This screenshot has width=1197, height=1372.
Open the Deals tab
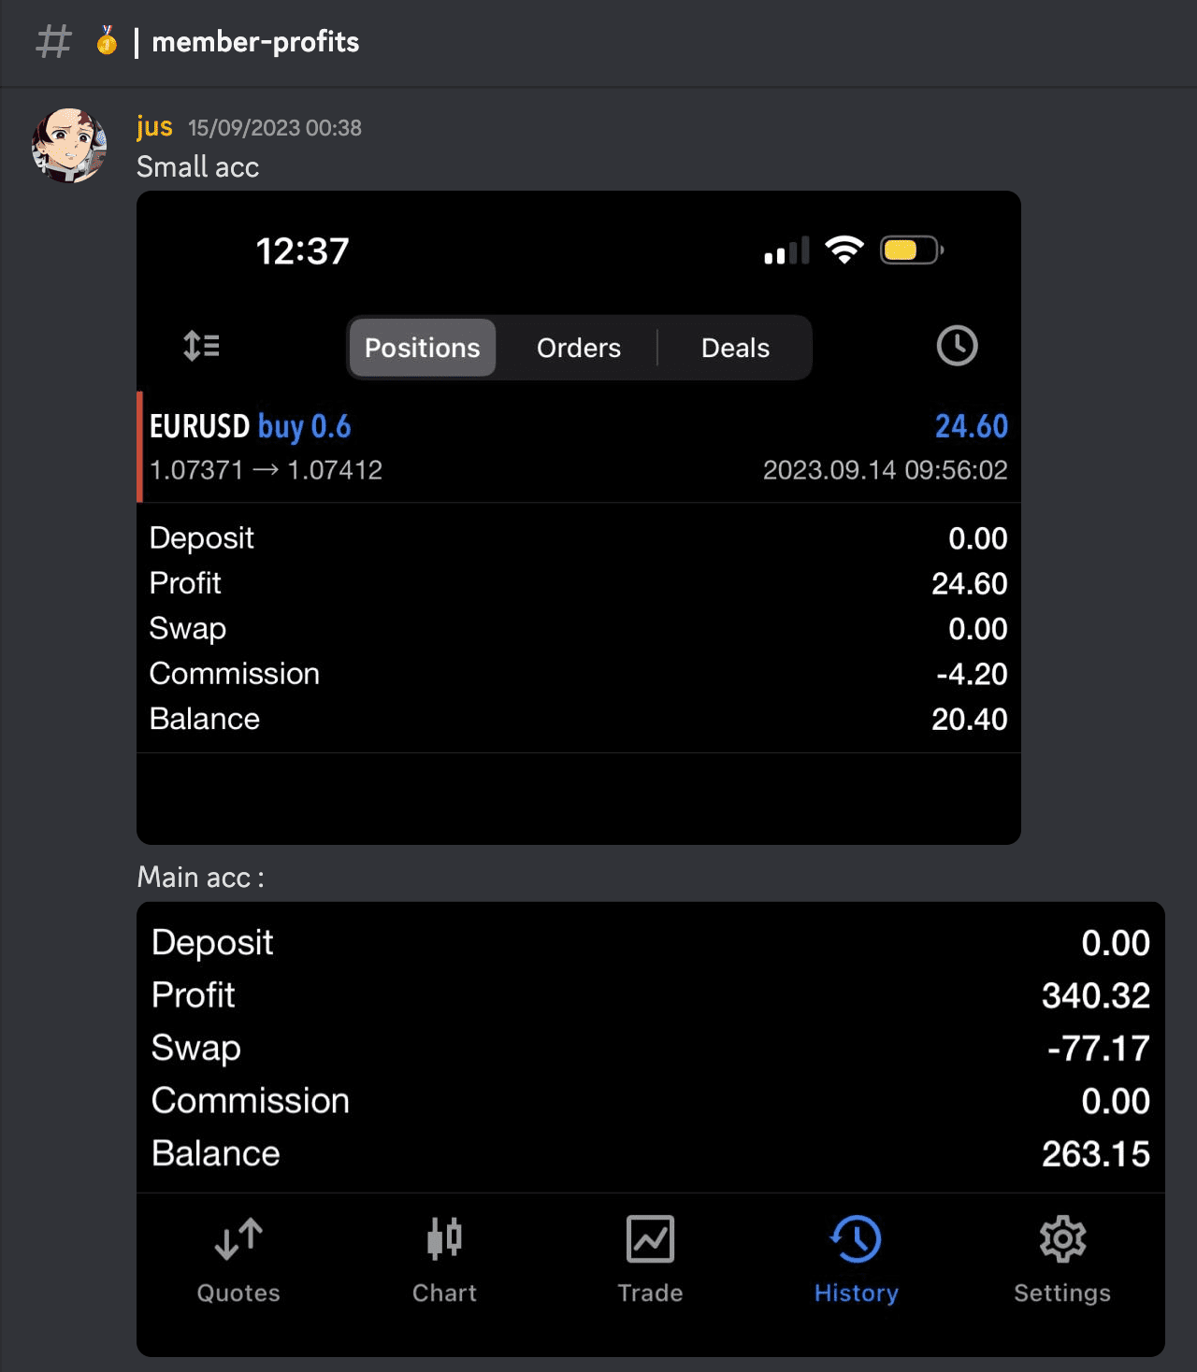click(735, 347)
